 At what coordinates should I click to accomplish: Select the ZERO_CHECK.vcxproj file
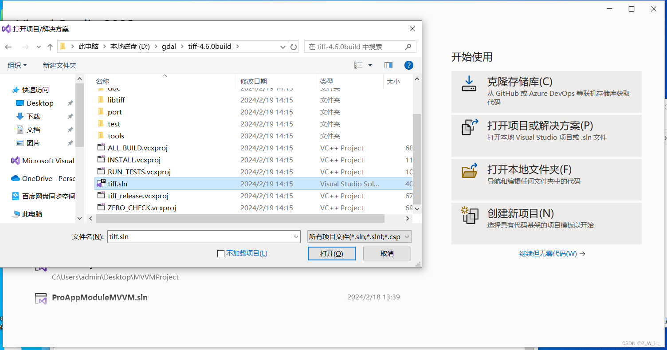tap(141, 208)
